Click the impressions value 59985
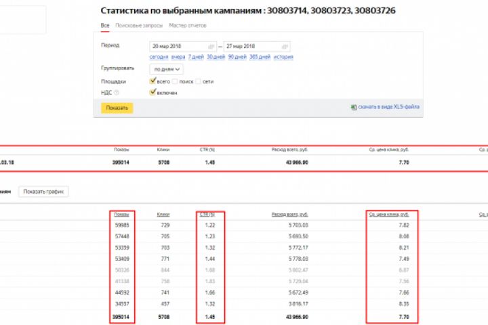This screenshot has height=325, width=488. click(x=122, y=225)
